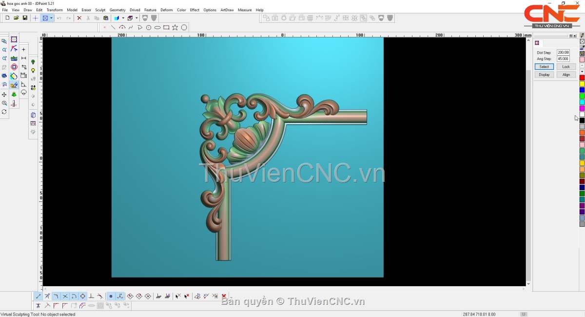
Task: Select the straight line drawing tool
Action: coord(113,27)
